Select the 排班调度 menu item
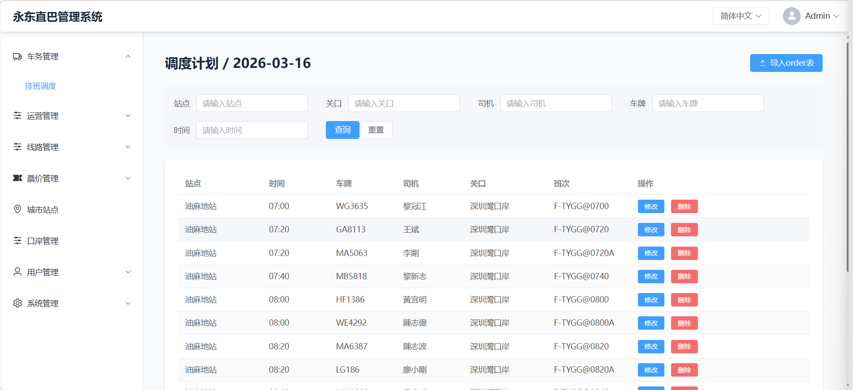853x390 pixels. 41,86
